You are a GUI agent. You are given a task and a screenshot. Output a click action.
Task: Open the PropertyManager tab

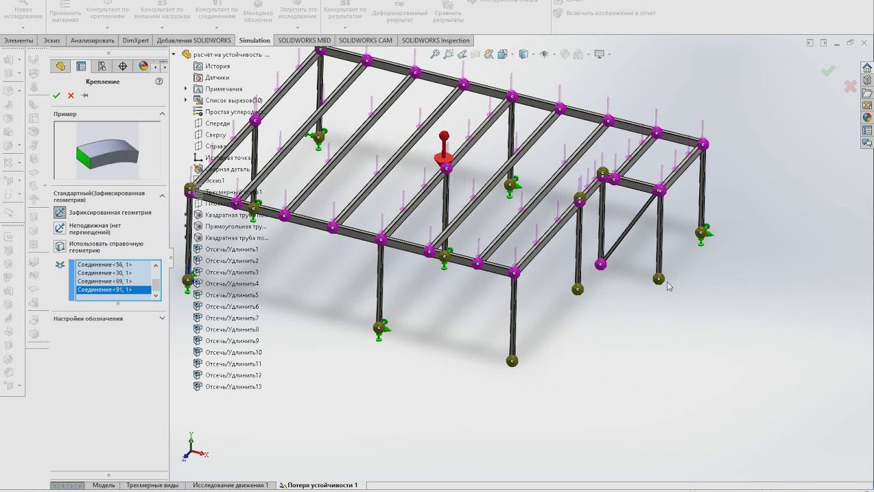pyautogui.click(x=81, y=66)
